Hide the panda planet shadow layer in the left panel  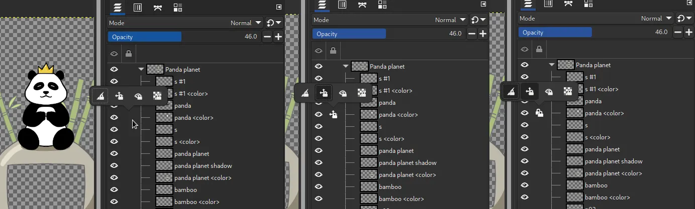[x=114, y=165]
